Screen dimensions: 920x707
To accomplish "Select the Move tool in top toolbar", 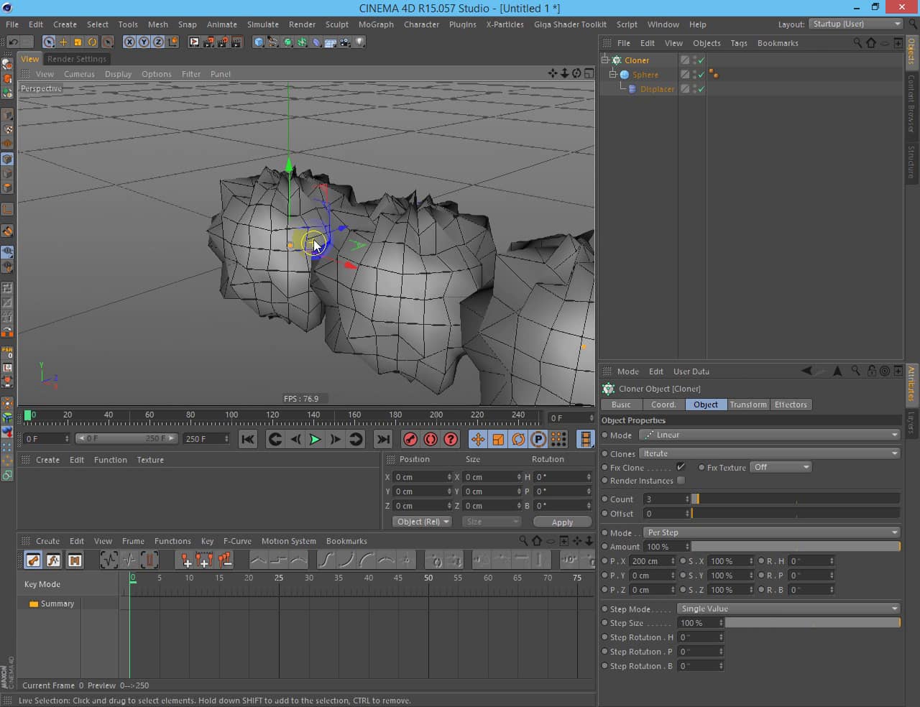I will 63,42.
